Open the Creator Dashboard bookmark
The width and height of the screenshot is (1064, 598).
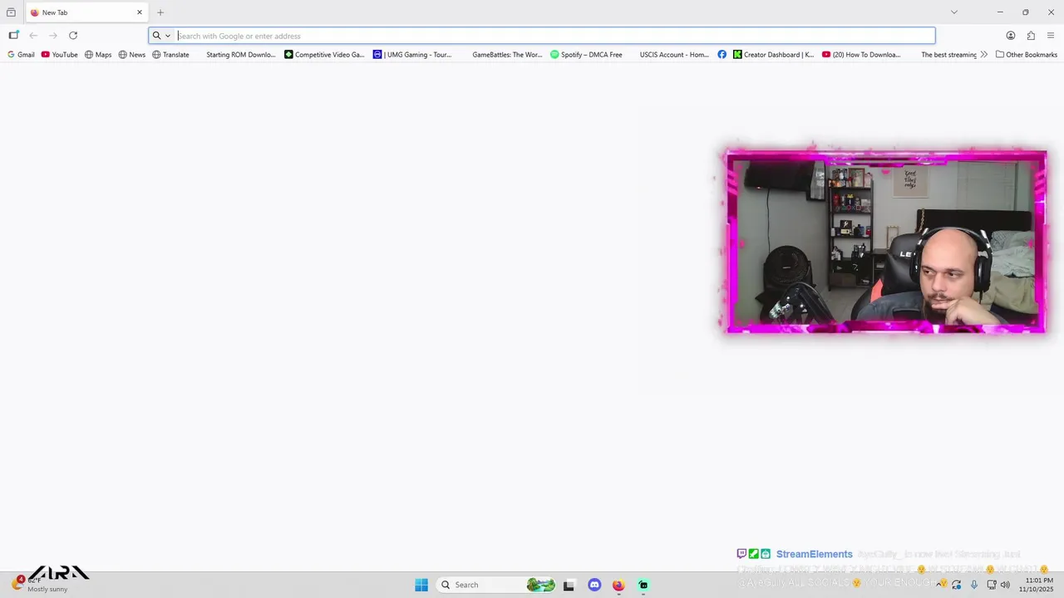773,55
